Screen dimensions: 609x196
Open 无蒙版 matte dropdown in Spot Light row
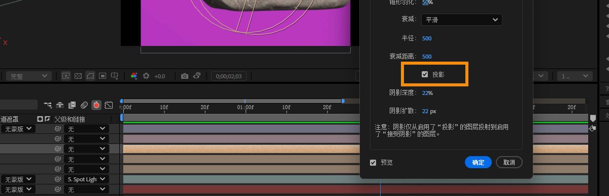click(x=18, y=179)
